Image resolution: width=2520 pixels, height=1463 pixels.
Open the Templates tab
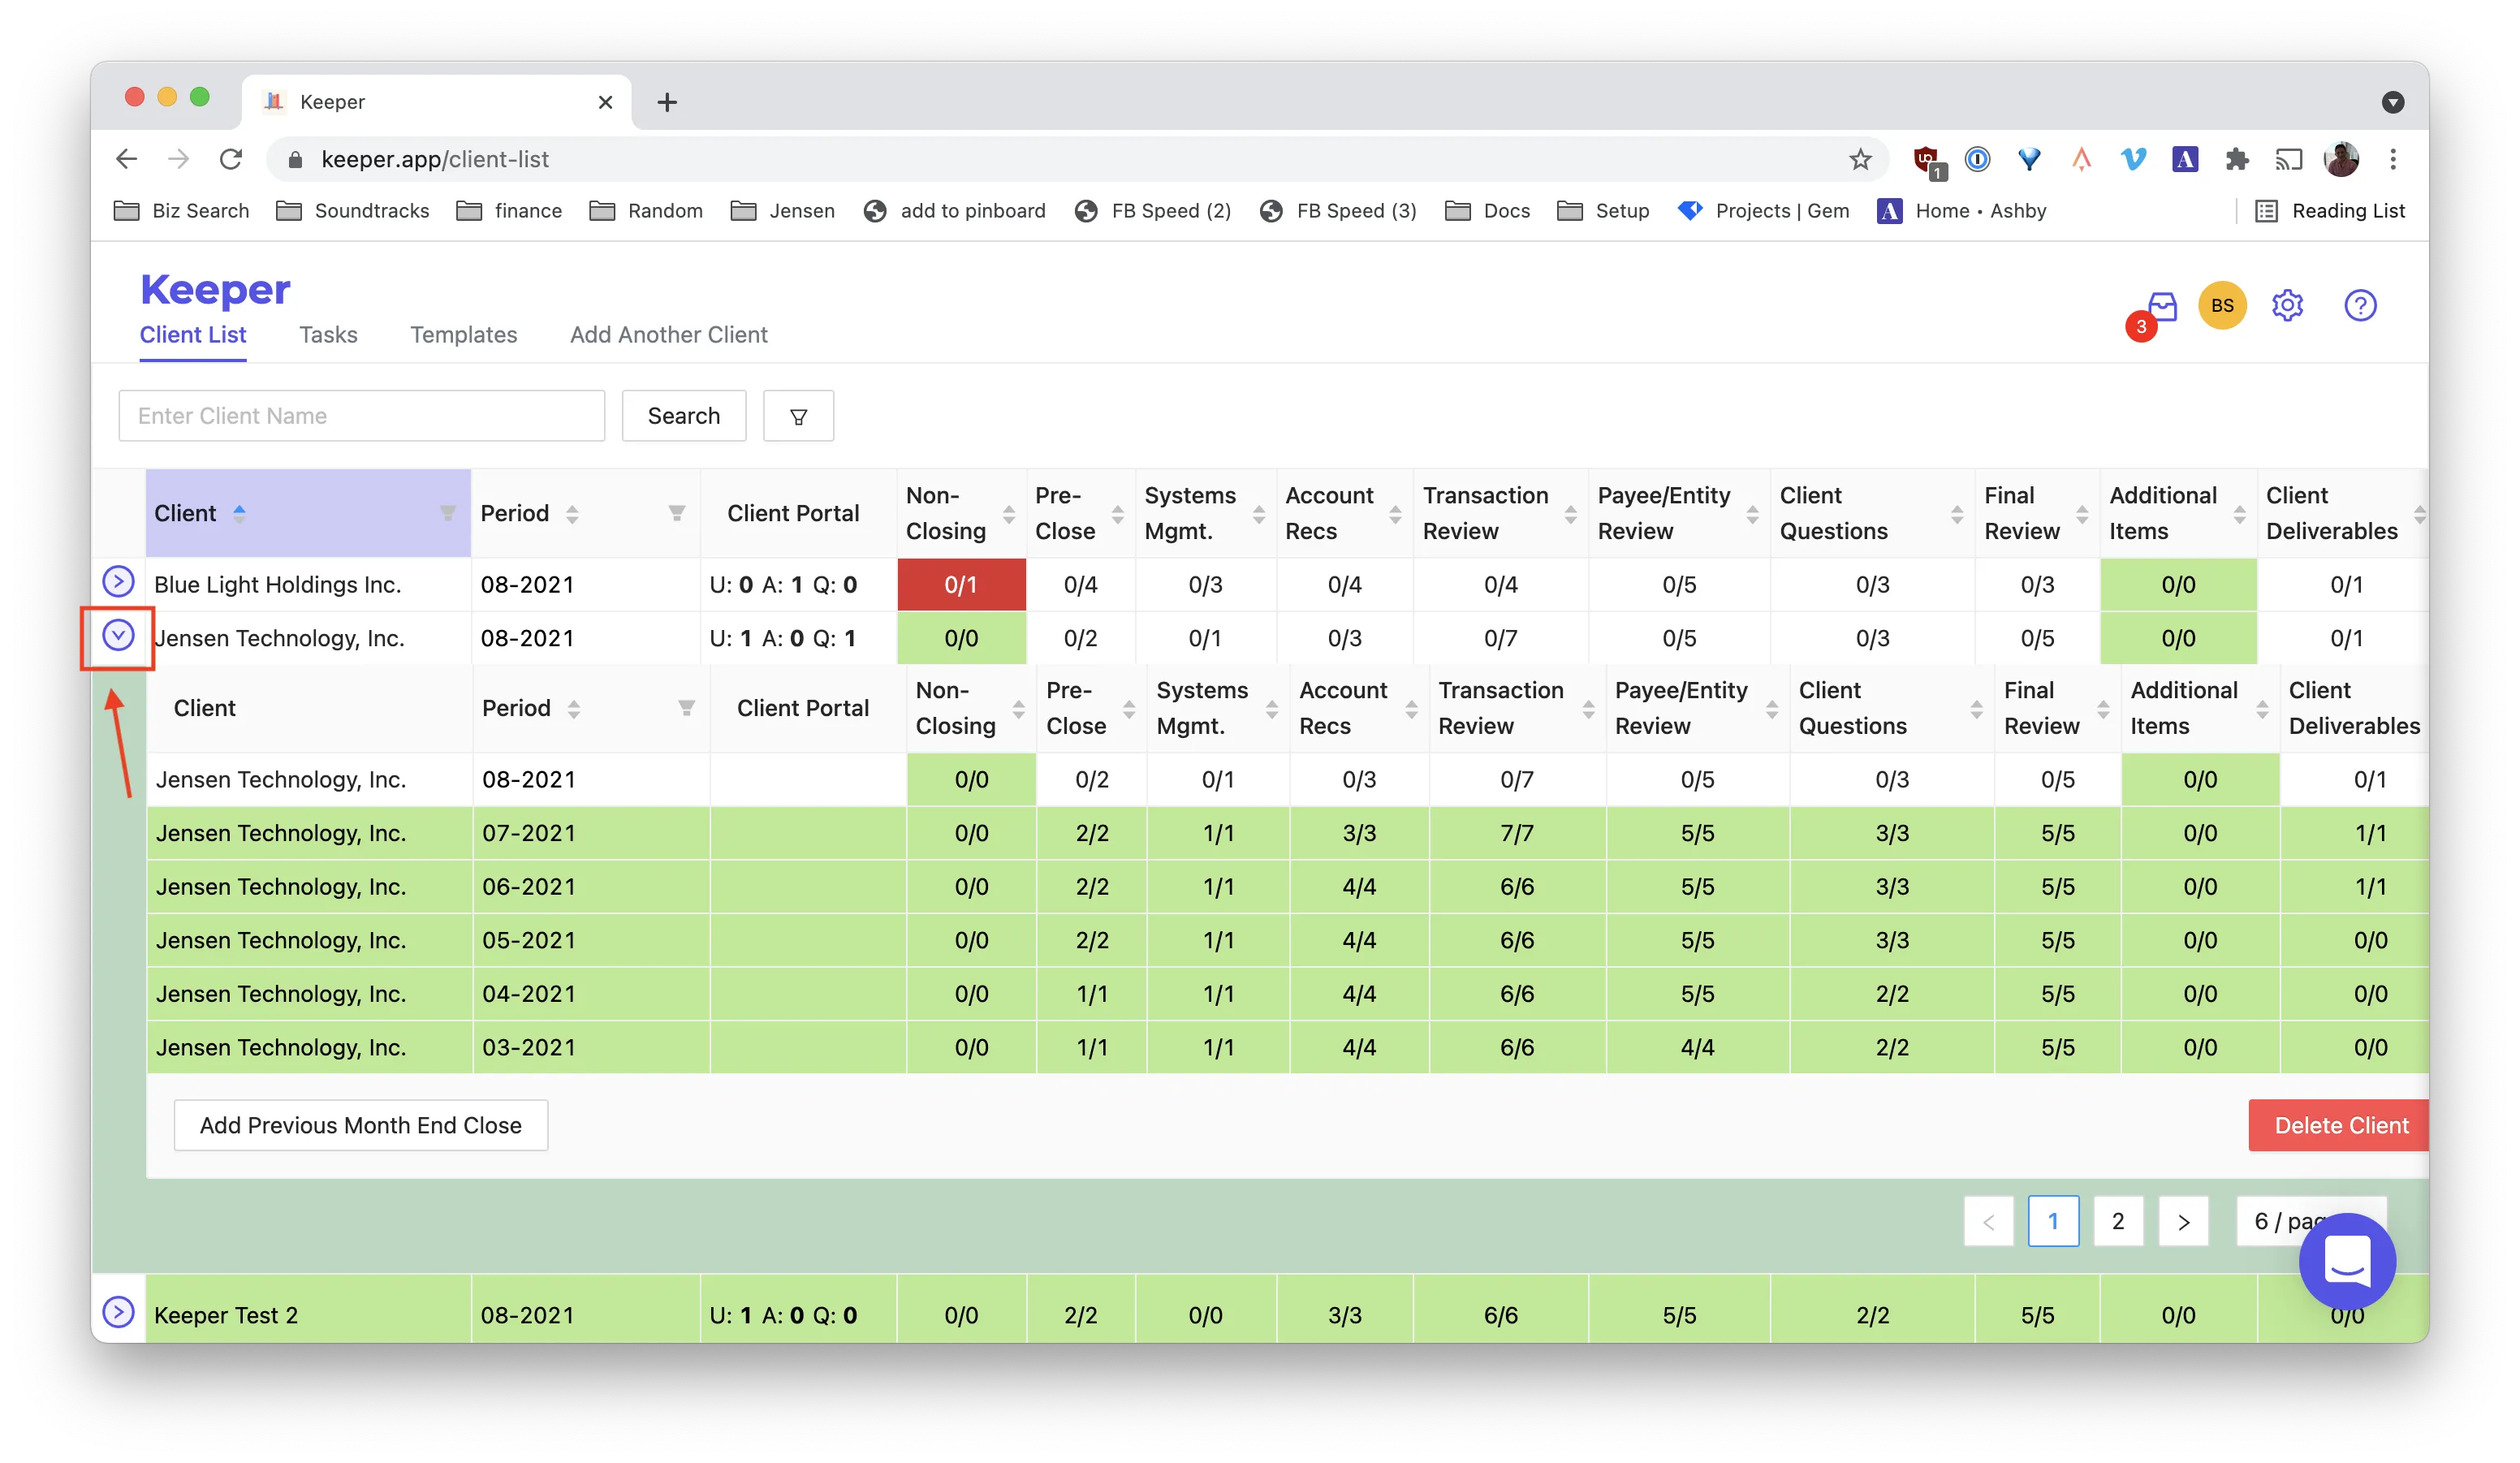click(463, 335)
